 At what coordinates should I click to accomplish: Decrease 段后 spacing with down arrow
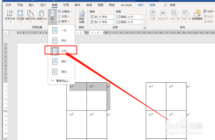(x=143, y=23)
